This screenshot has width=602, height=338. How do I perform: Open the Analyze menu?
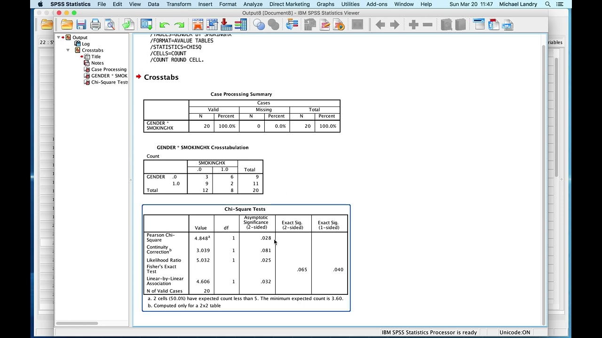(x=253, y=4)
